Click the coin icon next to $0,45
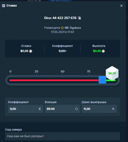128x142 pixels. [103, 51]
